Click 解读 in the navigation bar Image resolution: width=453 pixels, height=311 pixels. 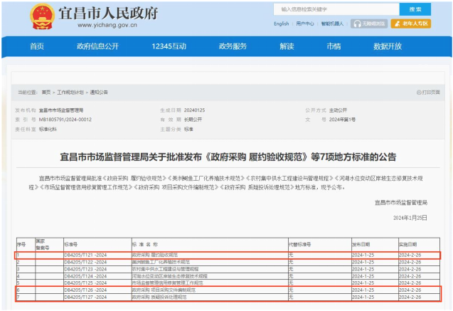point(287,46)
